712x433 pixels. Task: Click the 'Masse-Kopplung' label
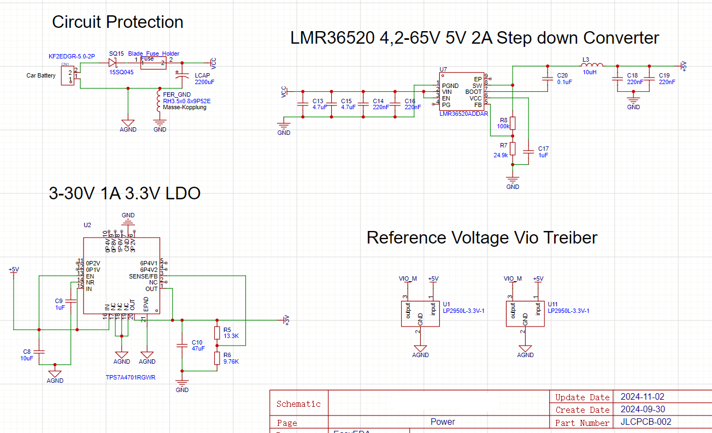[x=185, y=108]
